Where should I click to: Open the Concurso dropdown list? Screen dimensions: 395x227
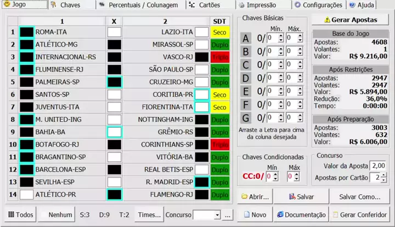(217, 215)
